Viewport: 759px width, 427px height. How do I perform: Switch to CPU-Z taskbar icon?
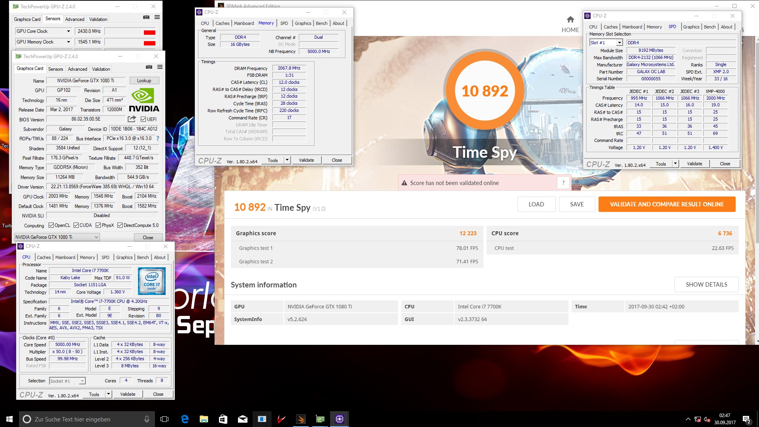pyautogui.click(x=340, y=419)
